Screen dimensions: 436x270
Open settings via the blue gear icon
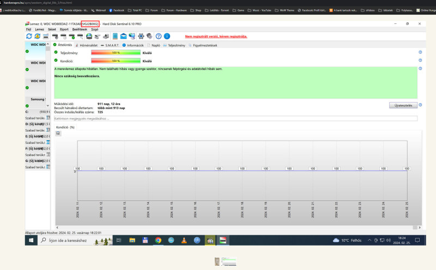[x=141, y=36]
